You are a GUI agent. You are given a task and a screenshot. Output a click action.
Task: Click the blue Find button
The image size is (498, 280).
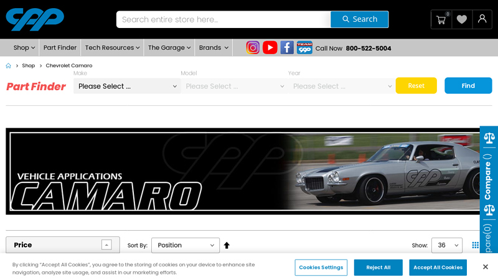pyautogui.click(x=468, y=86)
